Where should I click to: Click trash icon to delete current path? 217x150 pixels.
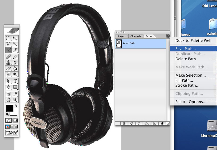(x=162, y=123)
